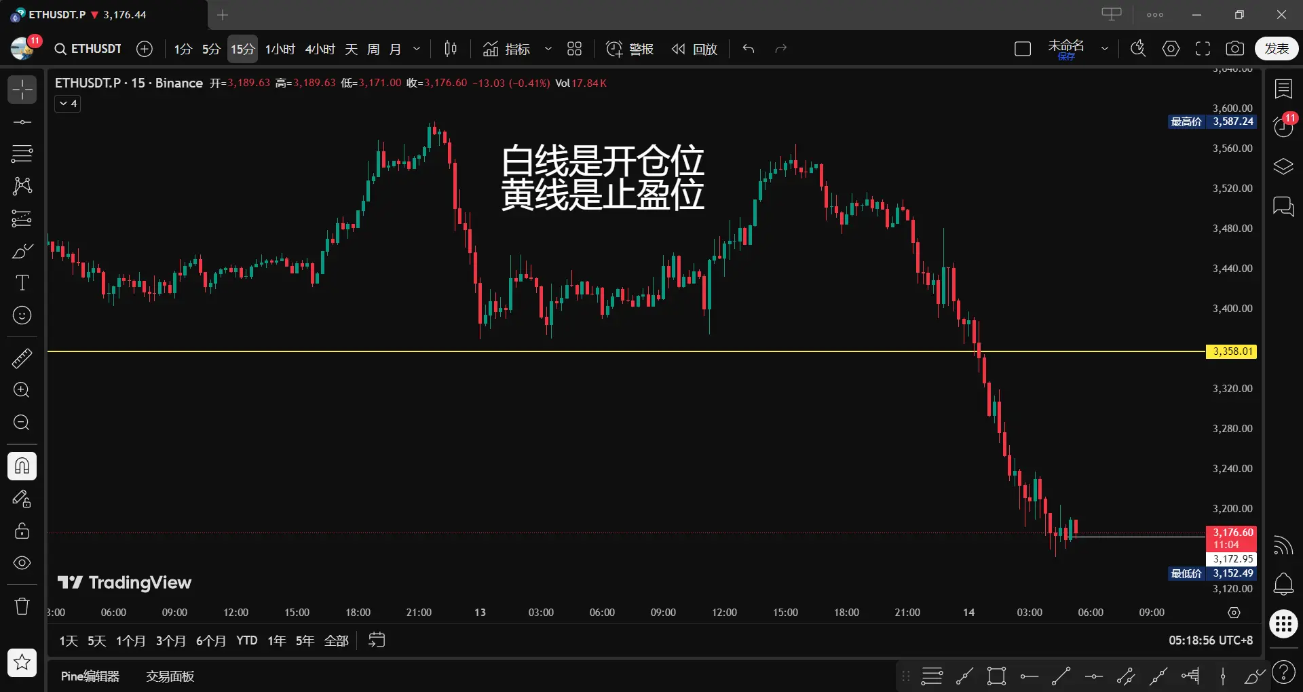1303x692 pixels.
Task: Click the trash icon to remove drawings
Action: (22, 606)
